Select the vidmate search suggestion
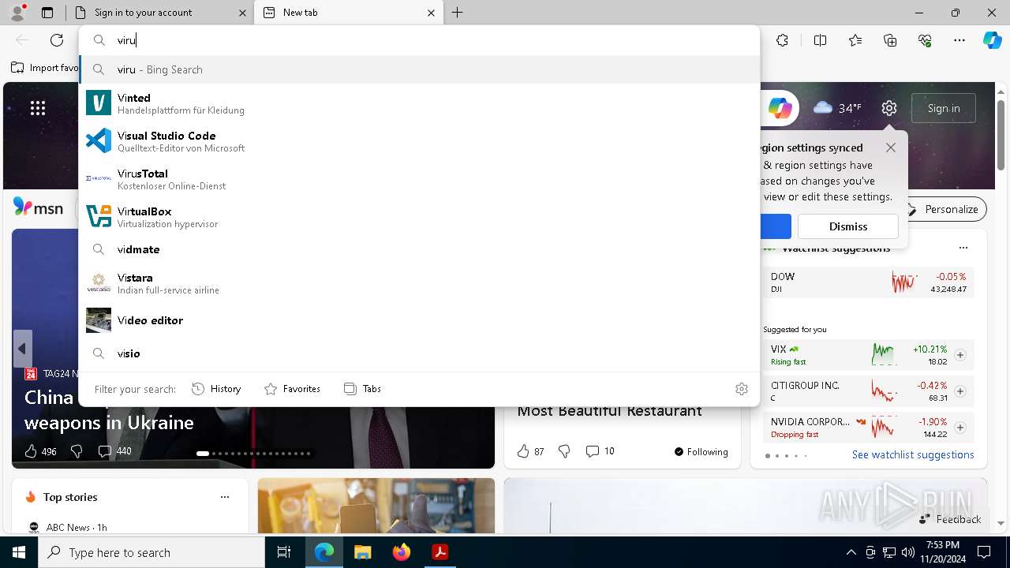The height and width of the screenshot is (568, 1010). pos(420,249)
